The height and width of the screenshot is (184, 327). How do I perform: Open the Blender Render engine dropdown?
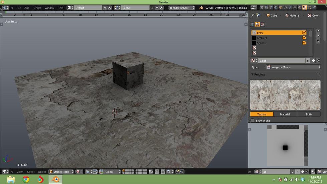(182, 8)
